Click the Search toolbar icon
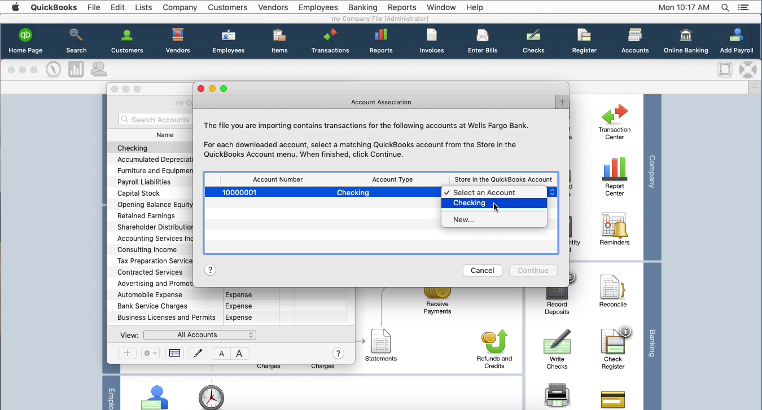The height and width of the screenshot is (410, 762). (76, 41)
